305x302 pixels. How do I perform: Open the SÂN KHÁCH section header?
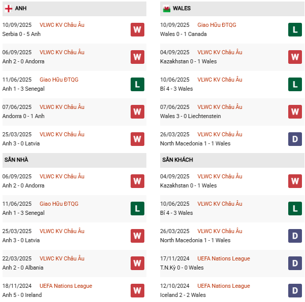click(177, 160)
